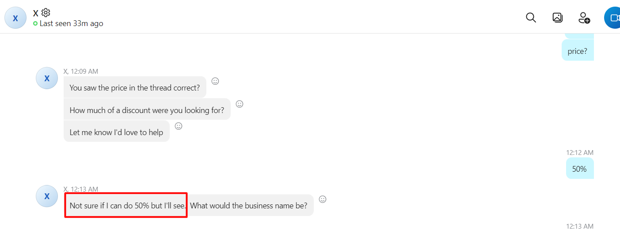Select the sent "price?" message bubble
Image resolution: width=620 pixels, height=230 pixels.
tap(578, 51)
